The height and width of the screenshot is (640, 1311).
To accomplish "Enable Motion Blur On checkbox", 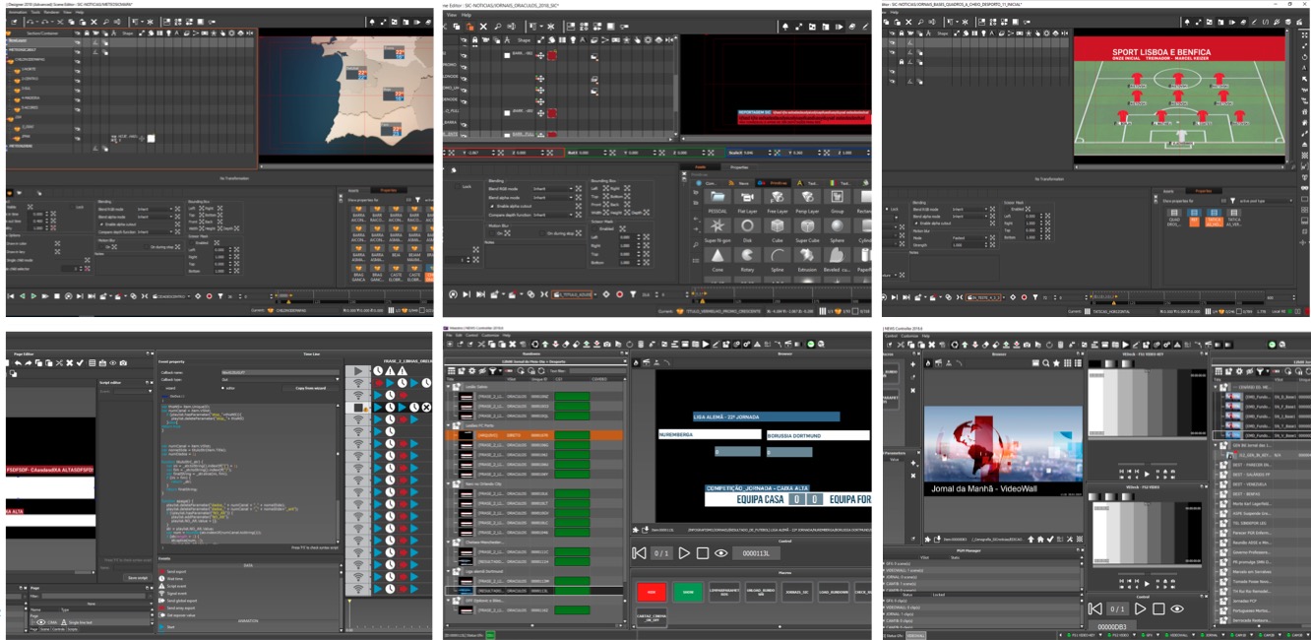I will pos(492,233).
